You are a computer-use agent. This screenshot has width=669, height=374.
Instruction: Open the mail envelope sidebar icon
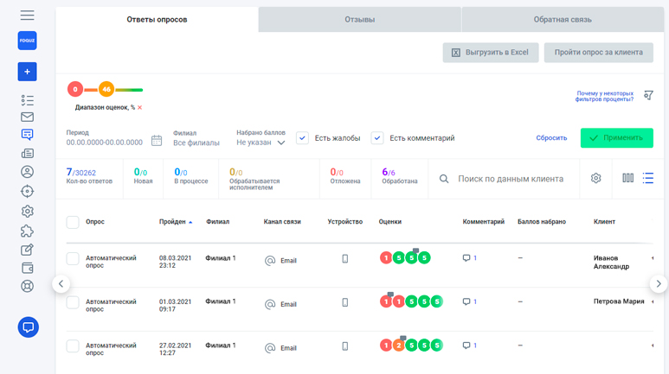click(27, 117)
